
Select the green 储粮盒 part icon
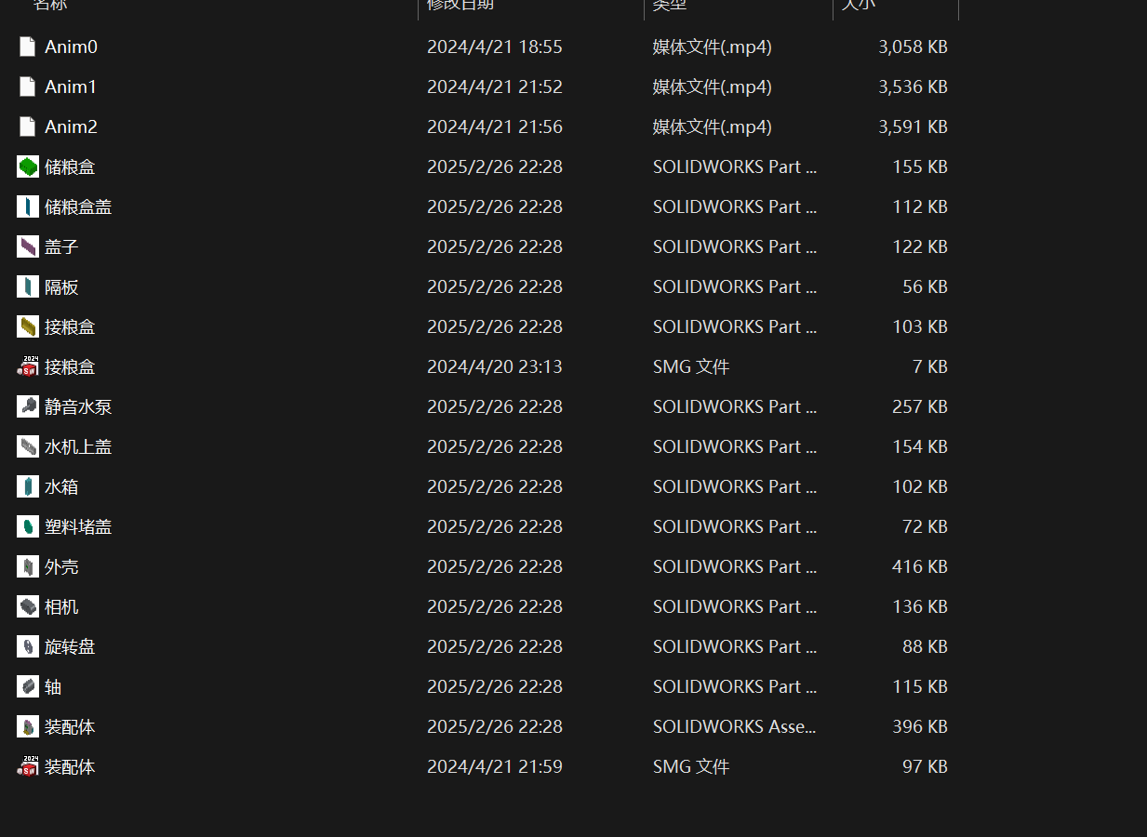point(28,166)
